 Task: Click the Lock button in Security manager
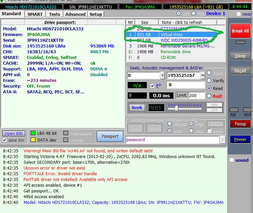[135, 128]
